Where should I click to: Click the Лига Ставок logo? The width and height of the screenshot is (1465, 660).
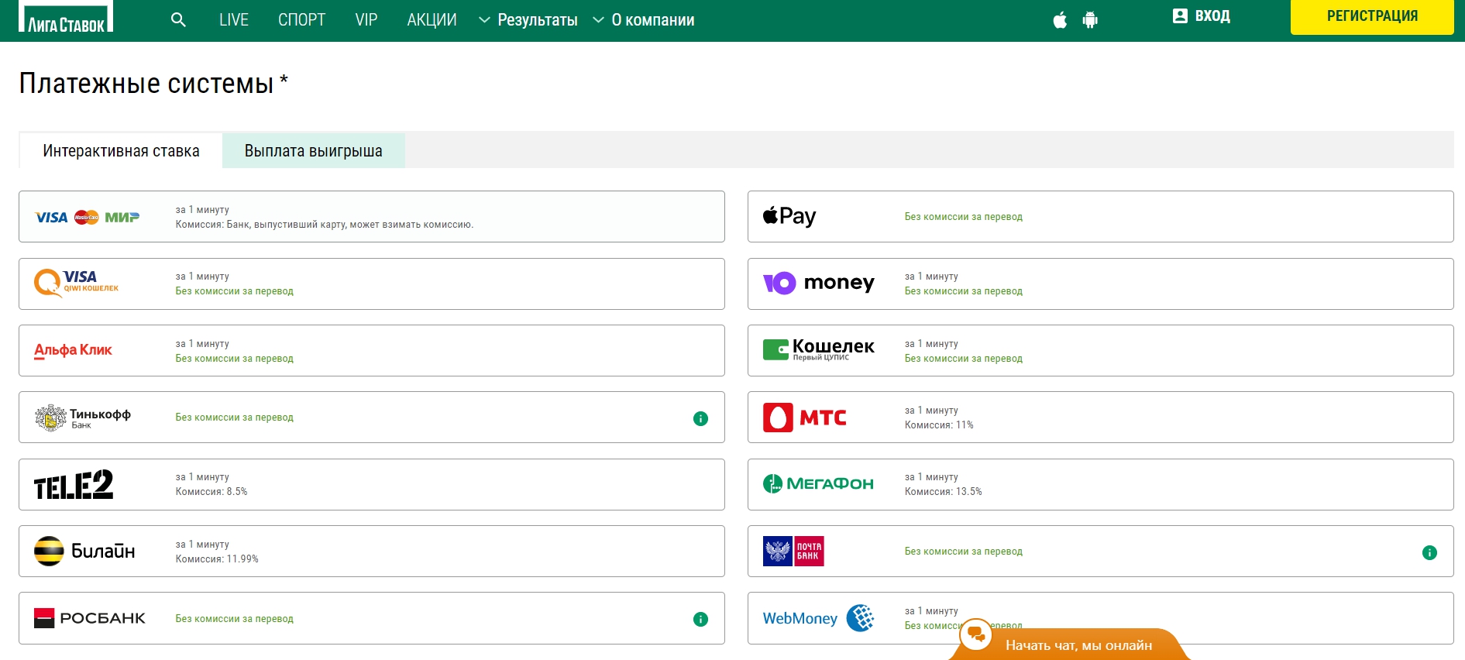click(66, 17)
